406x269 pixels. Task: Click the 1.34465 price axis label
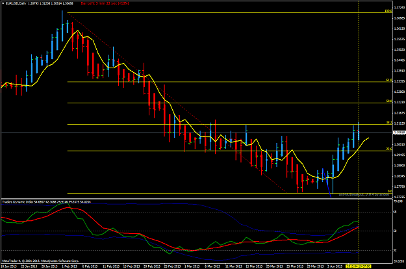point(399,60)
